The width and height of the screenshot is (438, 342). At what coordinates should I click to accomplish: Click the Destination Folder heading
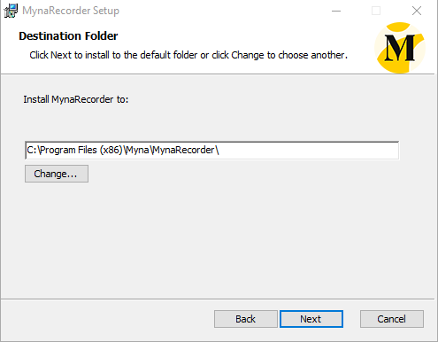tap(68, 36)
